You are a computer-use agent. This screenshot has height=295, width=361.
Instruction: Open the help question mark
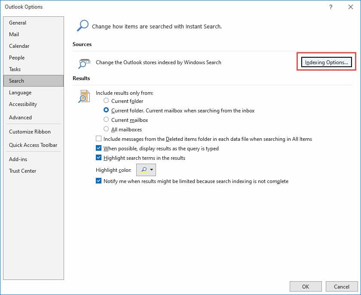pos(330,7)
